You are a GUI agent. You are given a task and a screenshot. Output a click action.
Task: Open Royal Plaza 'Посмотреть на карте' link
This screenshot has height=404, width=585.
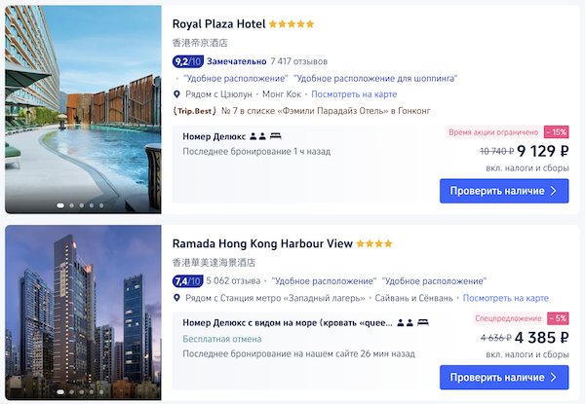pyautogui.click(x=354, y=94)
